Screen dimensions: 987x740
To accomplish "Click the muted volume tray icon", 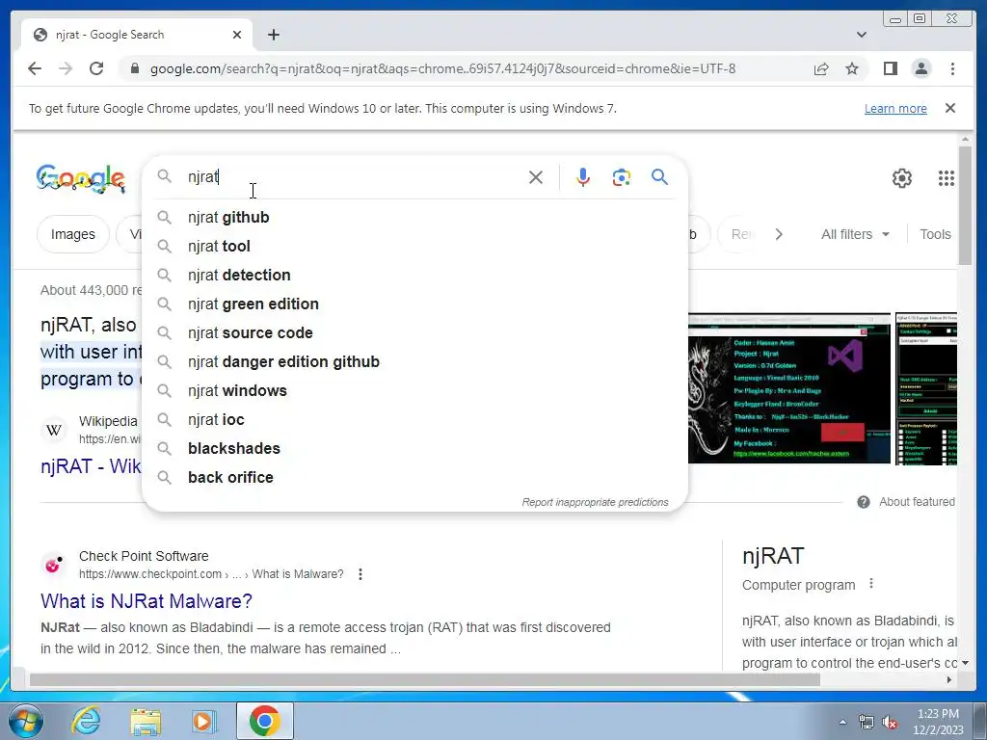I will point(890,723).
